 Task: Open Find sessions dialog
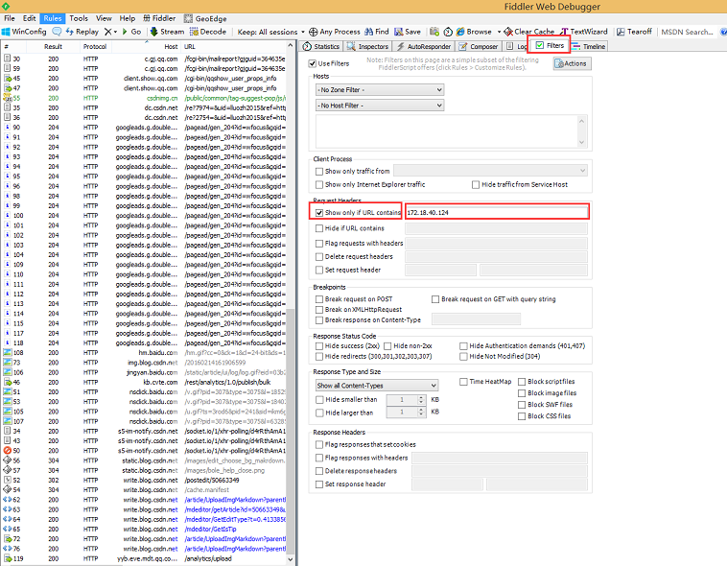[377, 32]
